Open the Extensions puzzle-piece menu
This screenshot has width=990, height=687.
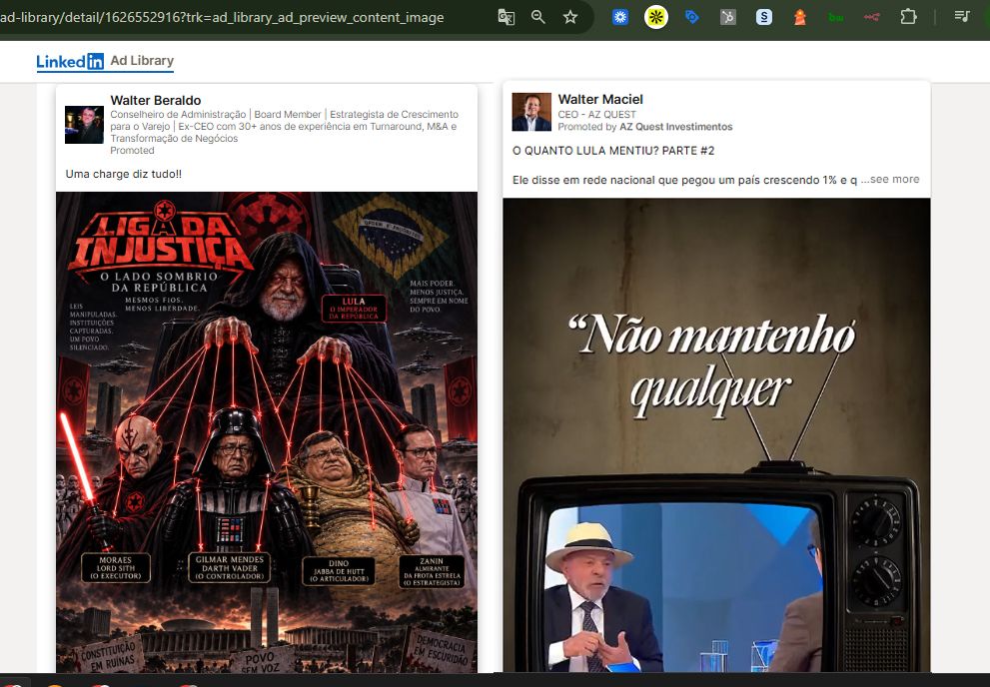click(x=908, y=17)
